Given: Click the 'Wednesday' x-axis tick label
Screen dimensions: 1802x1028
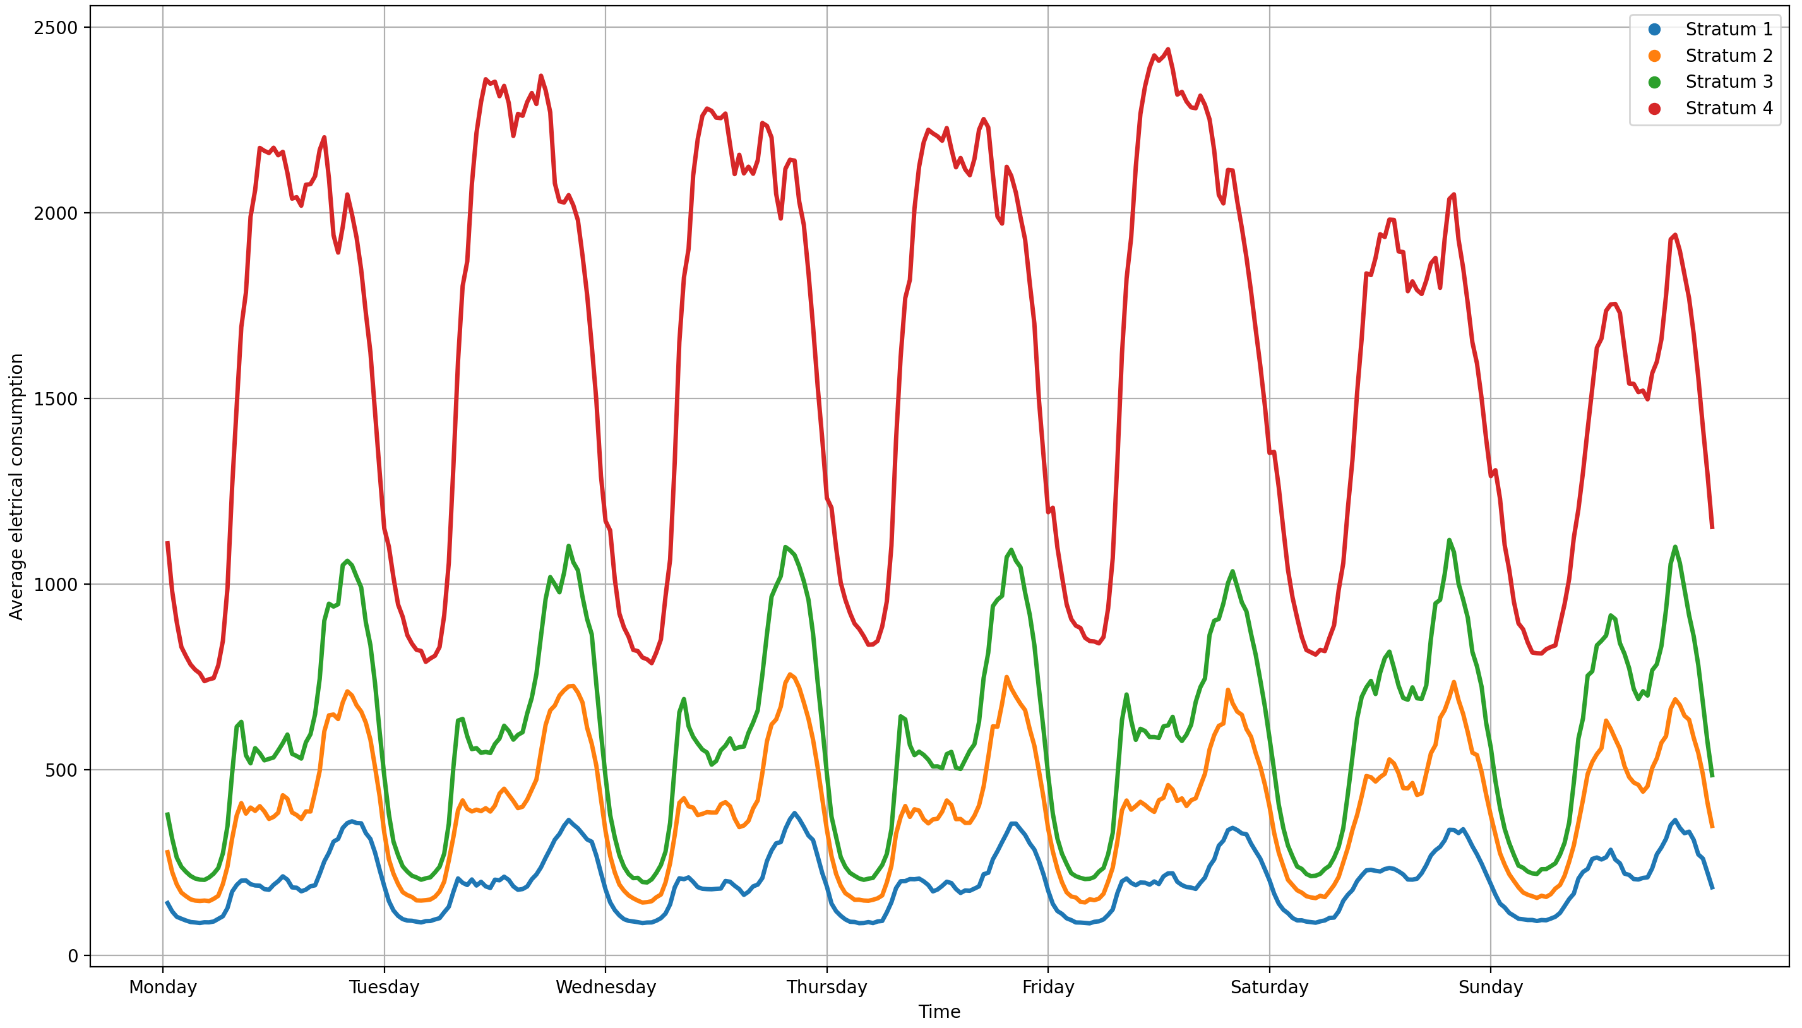Looking at the screenshot, I should (x=606, y=988).
